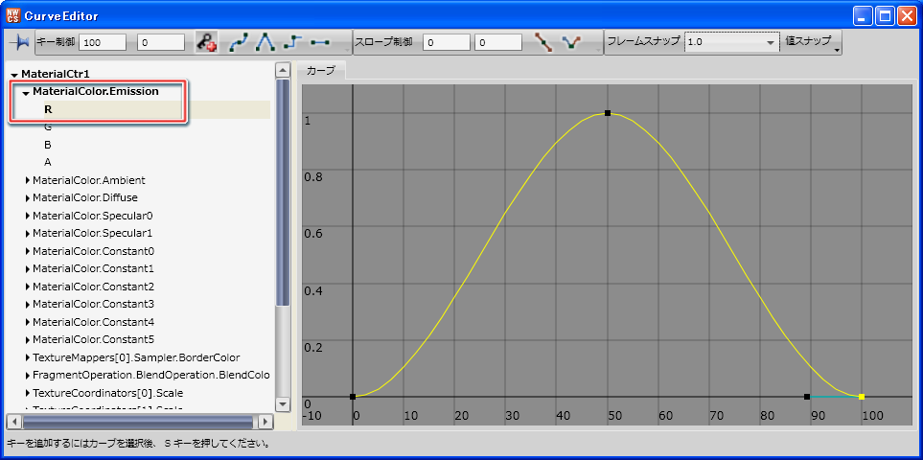Select the flat constant interpolation icon
923x460 pixels.
320,42
